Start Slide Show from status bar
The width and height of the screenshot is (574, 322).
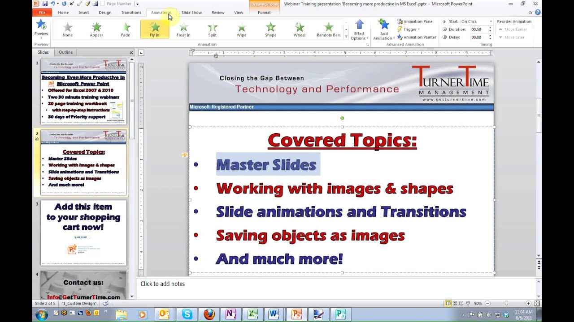(x=468, y=303)
